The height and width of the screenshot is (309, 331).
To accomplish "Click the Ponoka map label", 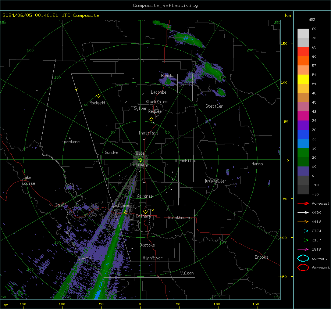I will point(168,76).
